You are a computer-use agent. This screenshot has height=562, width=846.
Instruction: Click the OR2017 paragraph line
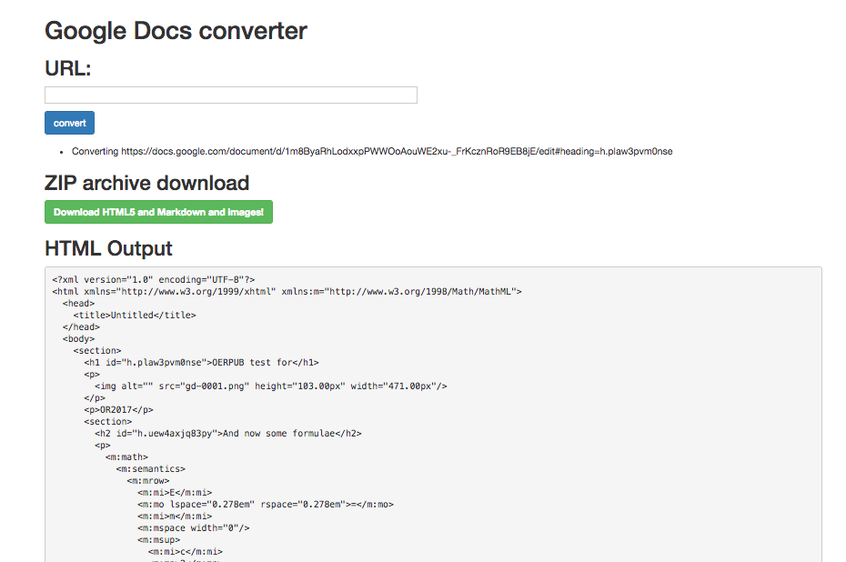118,410
